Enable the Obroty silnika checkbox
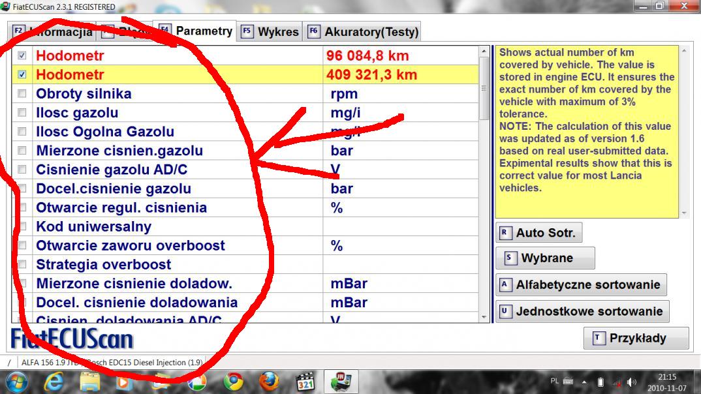The height and width of the screenshot is (394, 701). (x=22, y=94)
